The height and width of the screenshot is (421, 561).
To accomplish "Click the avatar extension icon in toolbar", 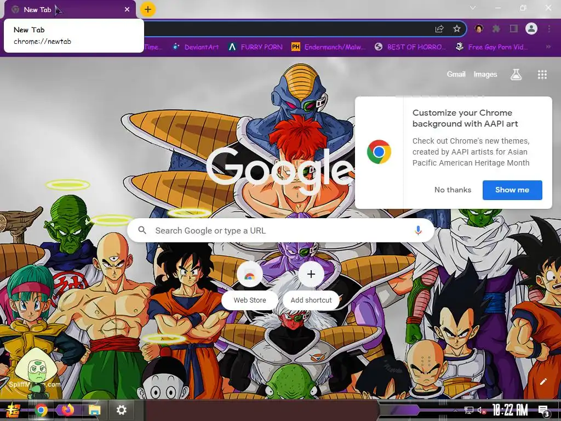I will click(x=479, y=29).
